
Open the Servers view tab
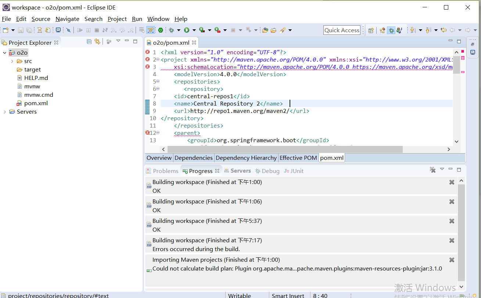coord(237,171)
